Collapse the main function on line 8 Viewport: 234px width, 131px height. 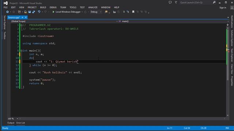click(x=22, y=51)
